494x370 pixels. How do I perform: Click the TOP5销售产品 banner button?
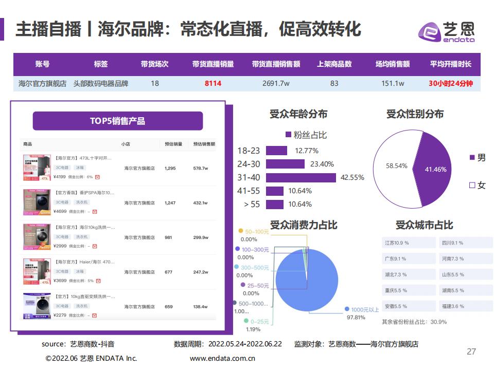(x=118, y=121)
